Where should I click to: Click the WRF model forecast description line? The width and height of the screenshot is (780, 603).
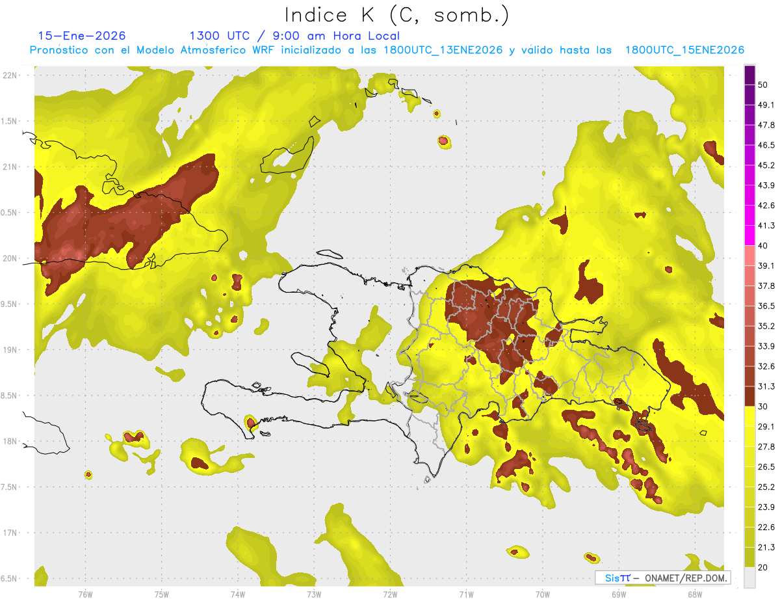click(x=387, y=50)
